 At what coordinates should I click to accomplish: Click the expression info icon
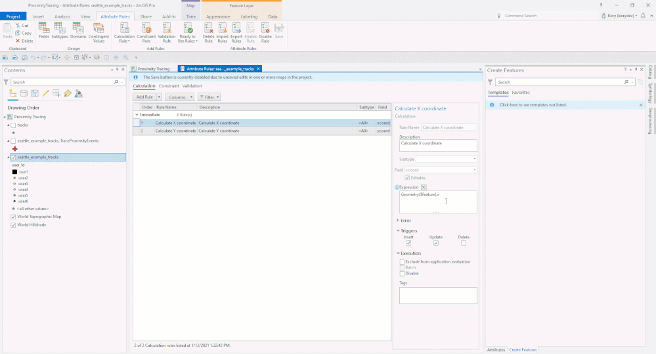(x=397, y=187)
